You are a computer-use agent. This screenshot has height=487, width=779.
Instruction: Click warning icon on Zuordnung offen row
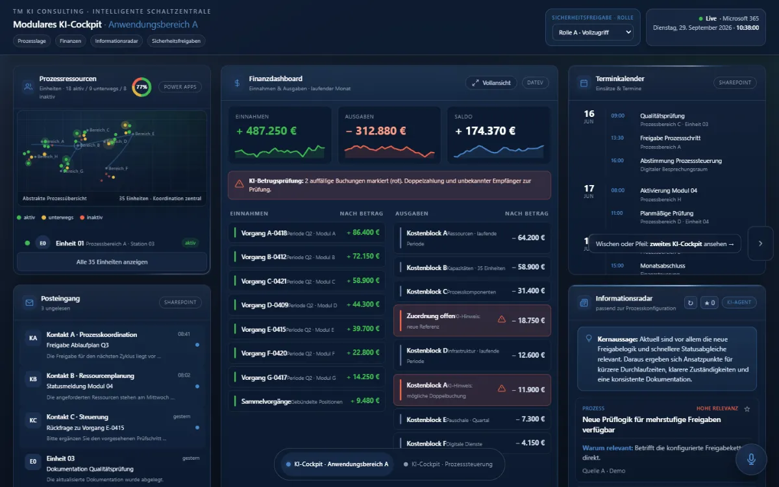pos(501,319)
